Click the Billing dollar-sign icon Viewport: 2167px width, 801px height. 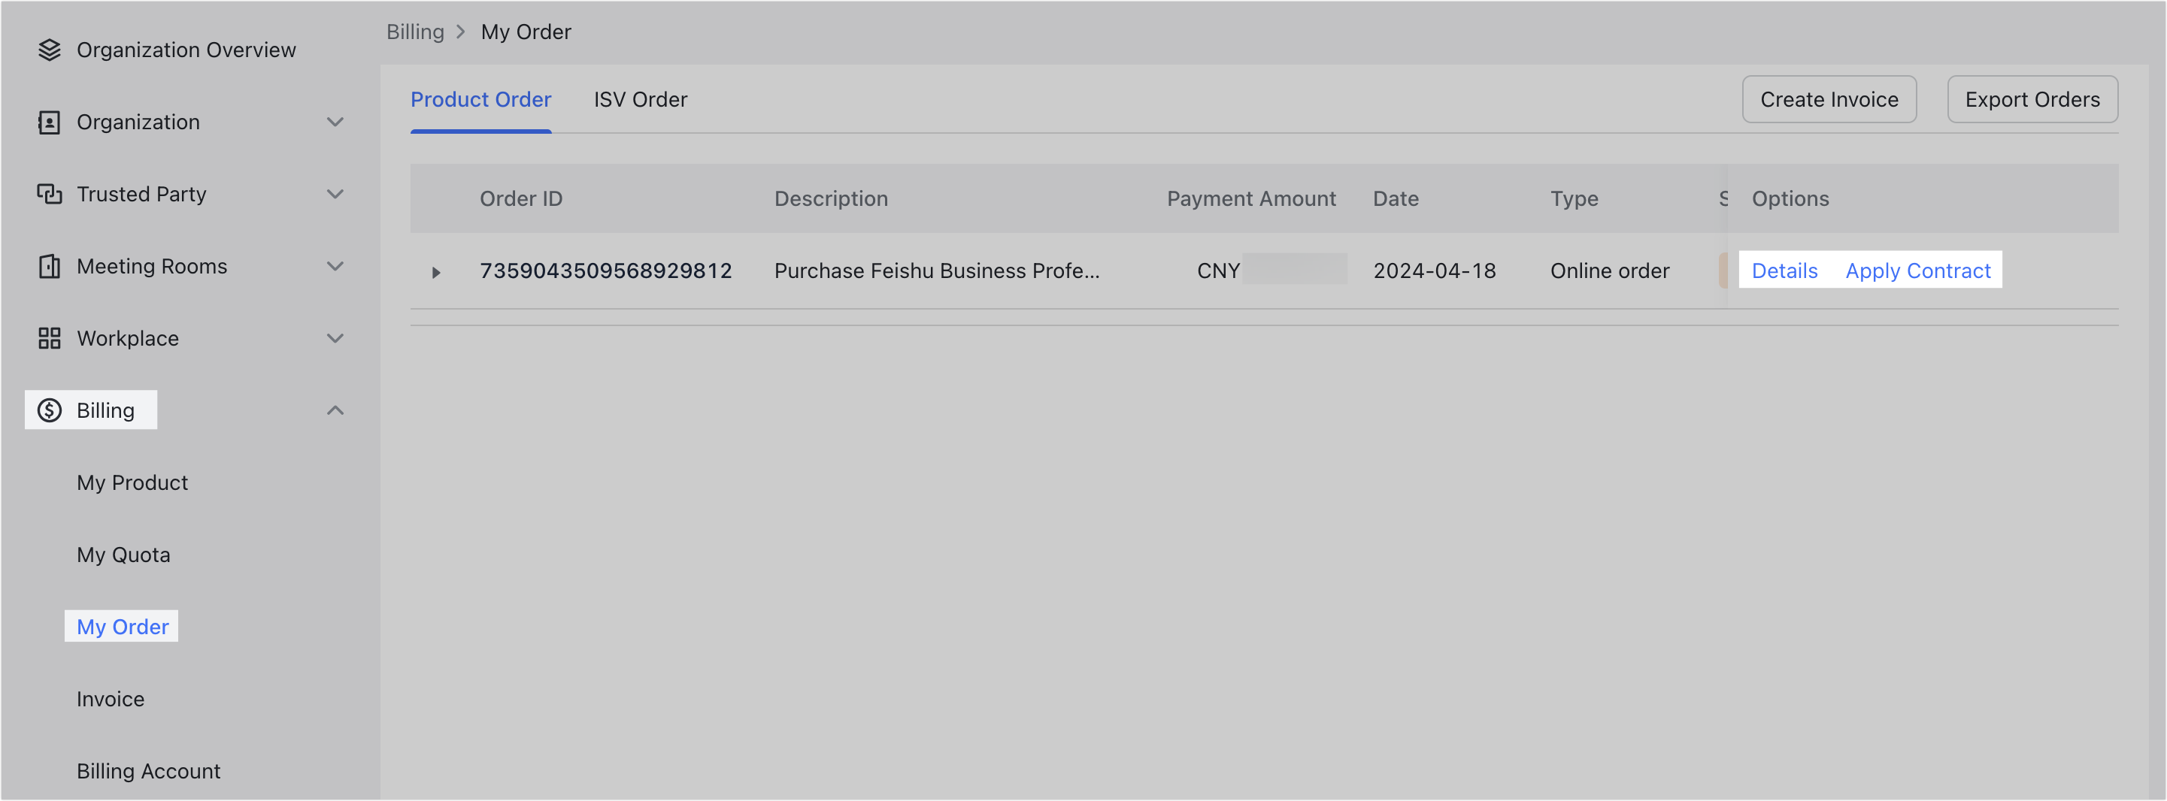(x=50, y=410)
